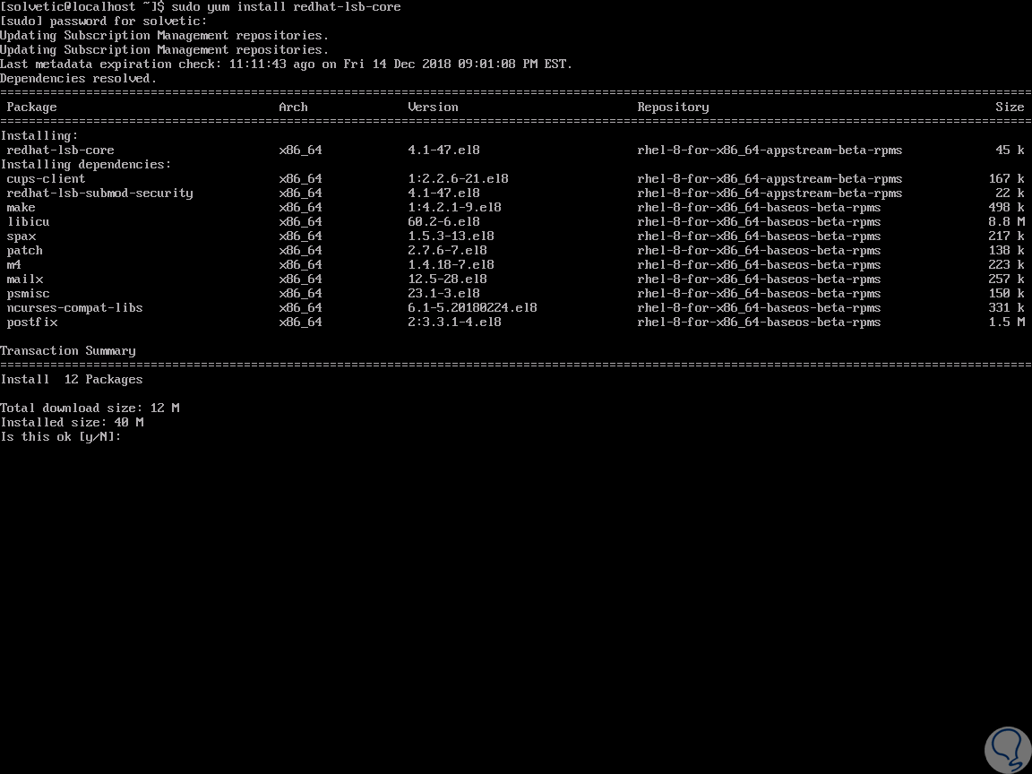Image resolution: width=1032 pixels, height=774 pixels.
Task: Select the 'make' package name
Action: [21, 208]
